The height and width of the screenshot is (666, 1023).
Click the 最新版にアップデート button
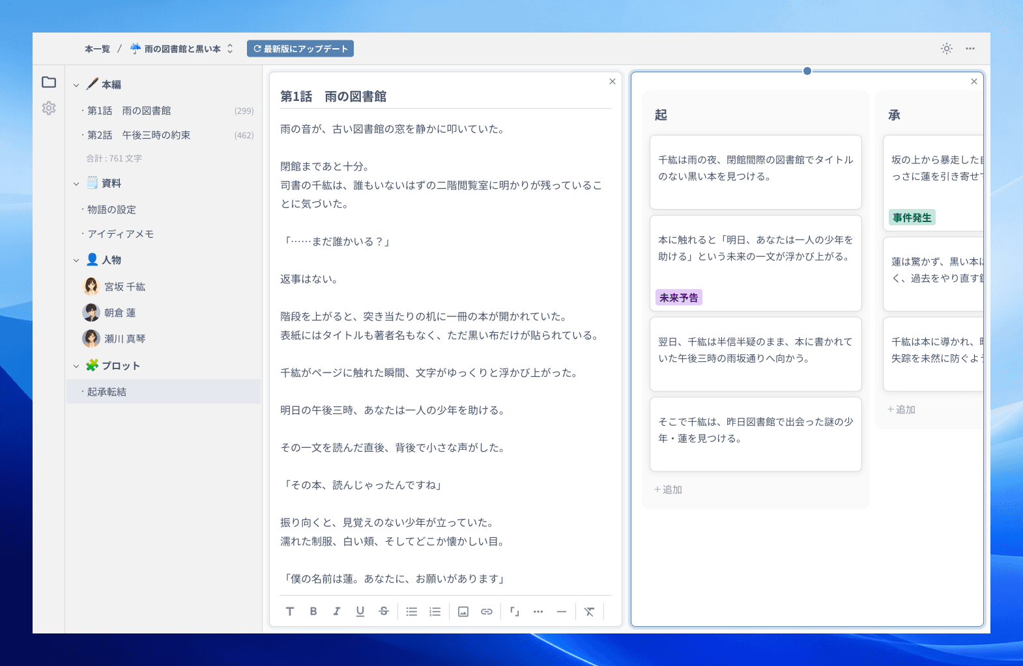[x=300, y=49]
